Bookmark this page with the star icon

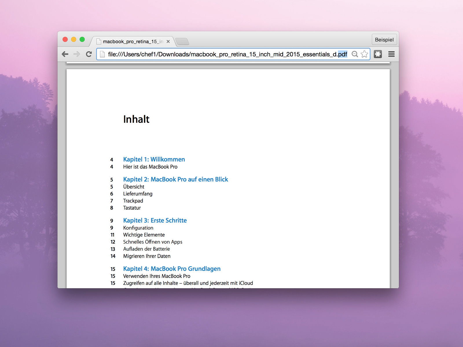[364, 54]
